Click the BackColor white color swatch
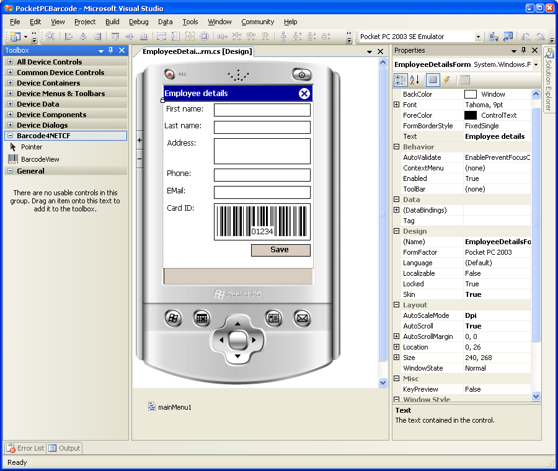Viewport: 558px width, 471px height. pos(471,94)
